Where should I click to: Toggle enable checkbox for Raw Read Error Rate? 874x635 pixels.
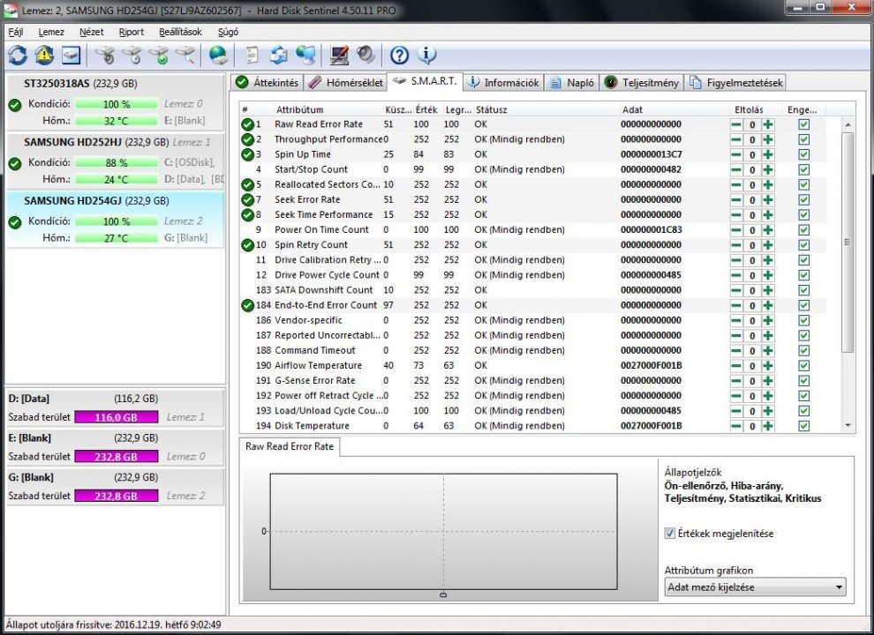coord(803,124)
